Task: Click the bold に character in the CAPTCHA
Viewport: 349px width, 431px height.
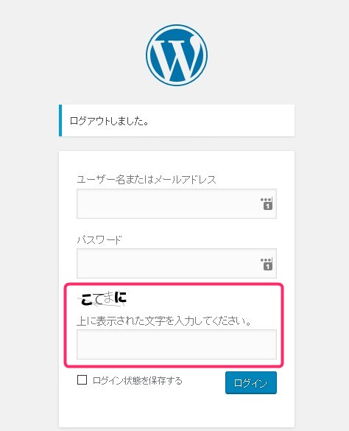Action: coord(120,297)
